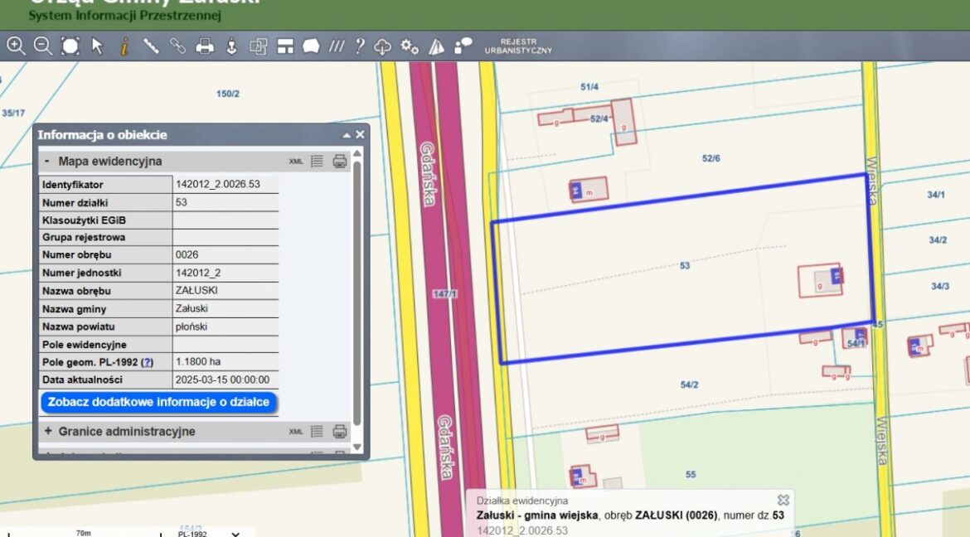Activate the object information 'i' tool
This screenshot has height=537, width=970.
[x=124, y=46]
